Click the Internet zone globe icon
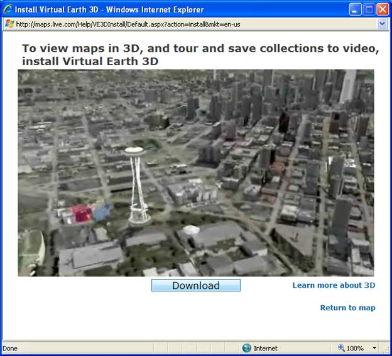The image size is (392, 356). 246,348
